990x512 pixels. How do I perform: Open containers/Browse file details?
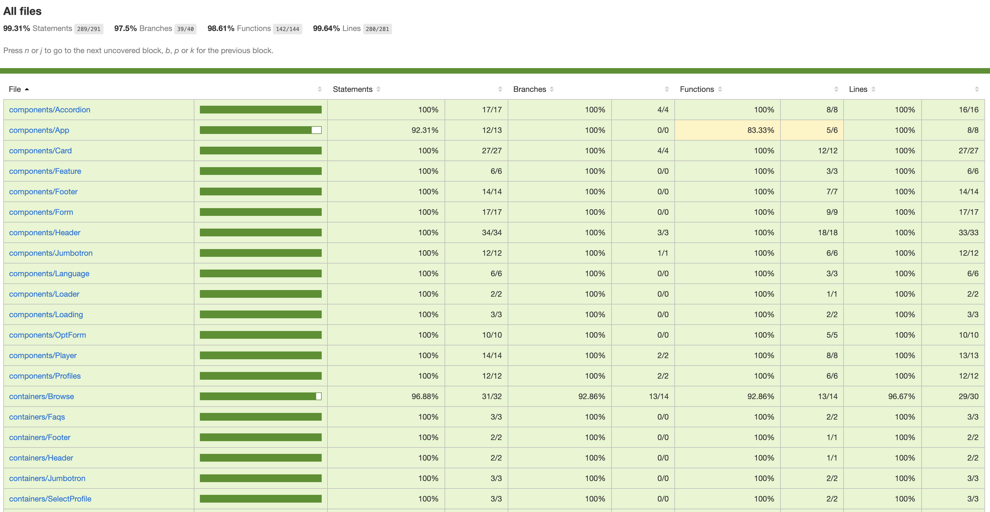pyautogui.click(x=42, y=396)
